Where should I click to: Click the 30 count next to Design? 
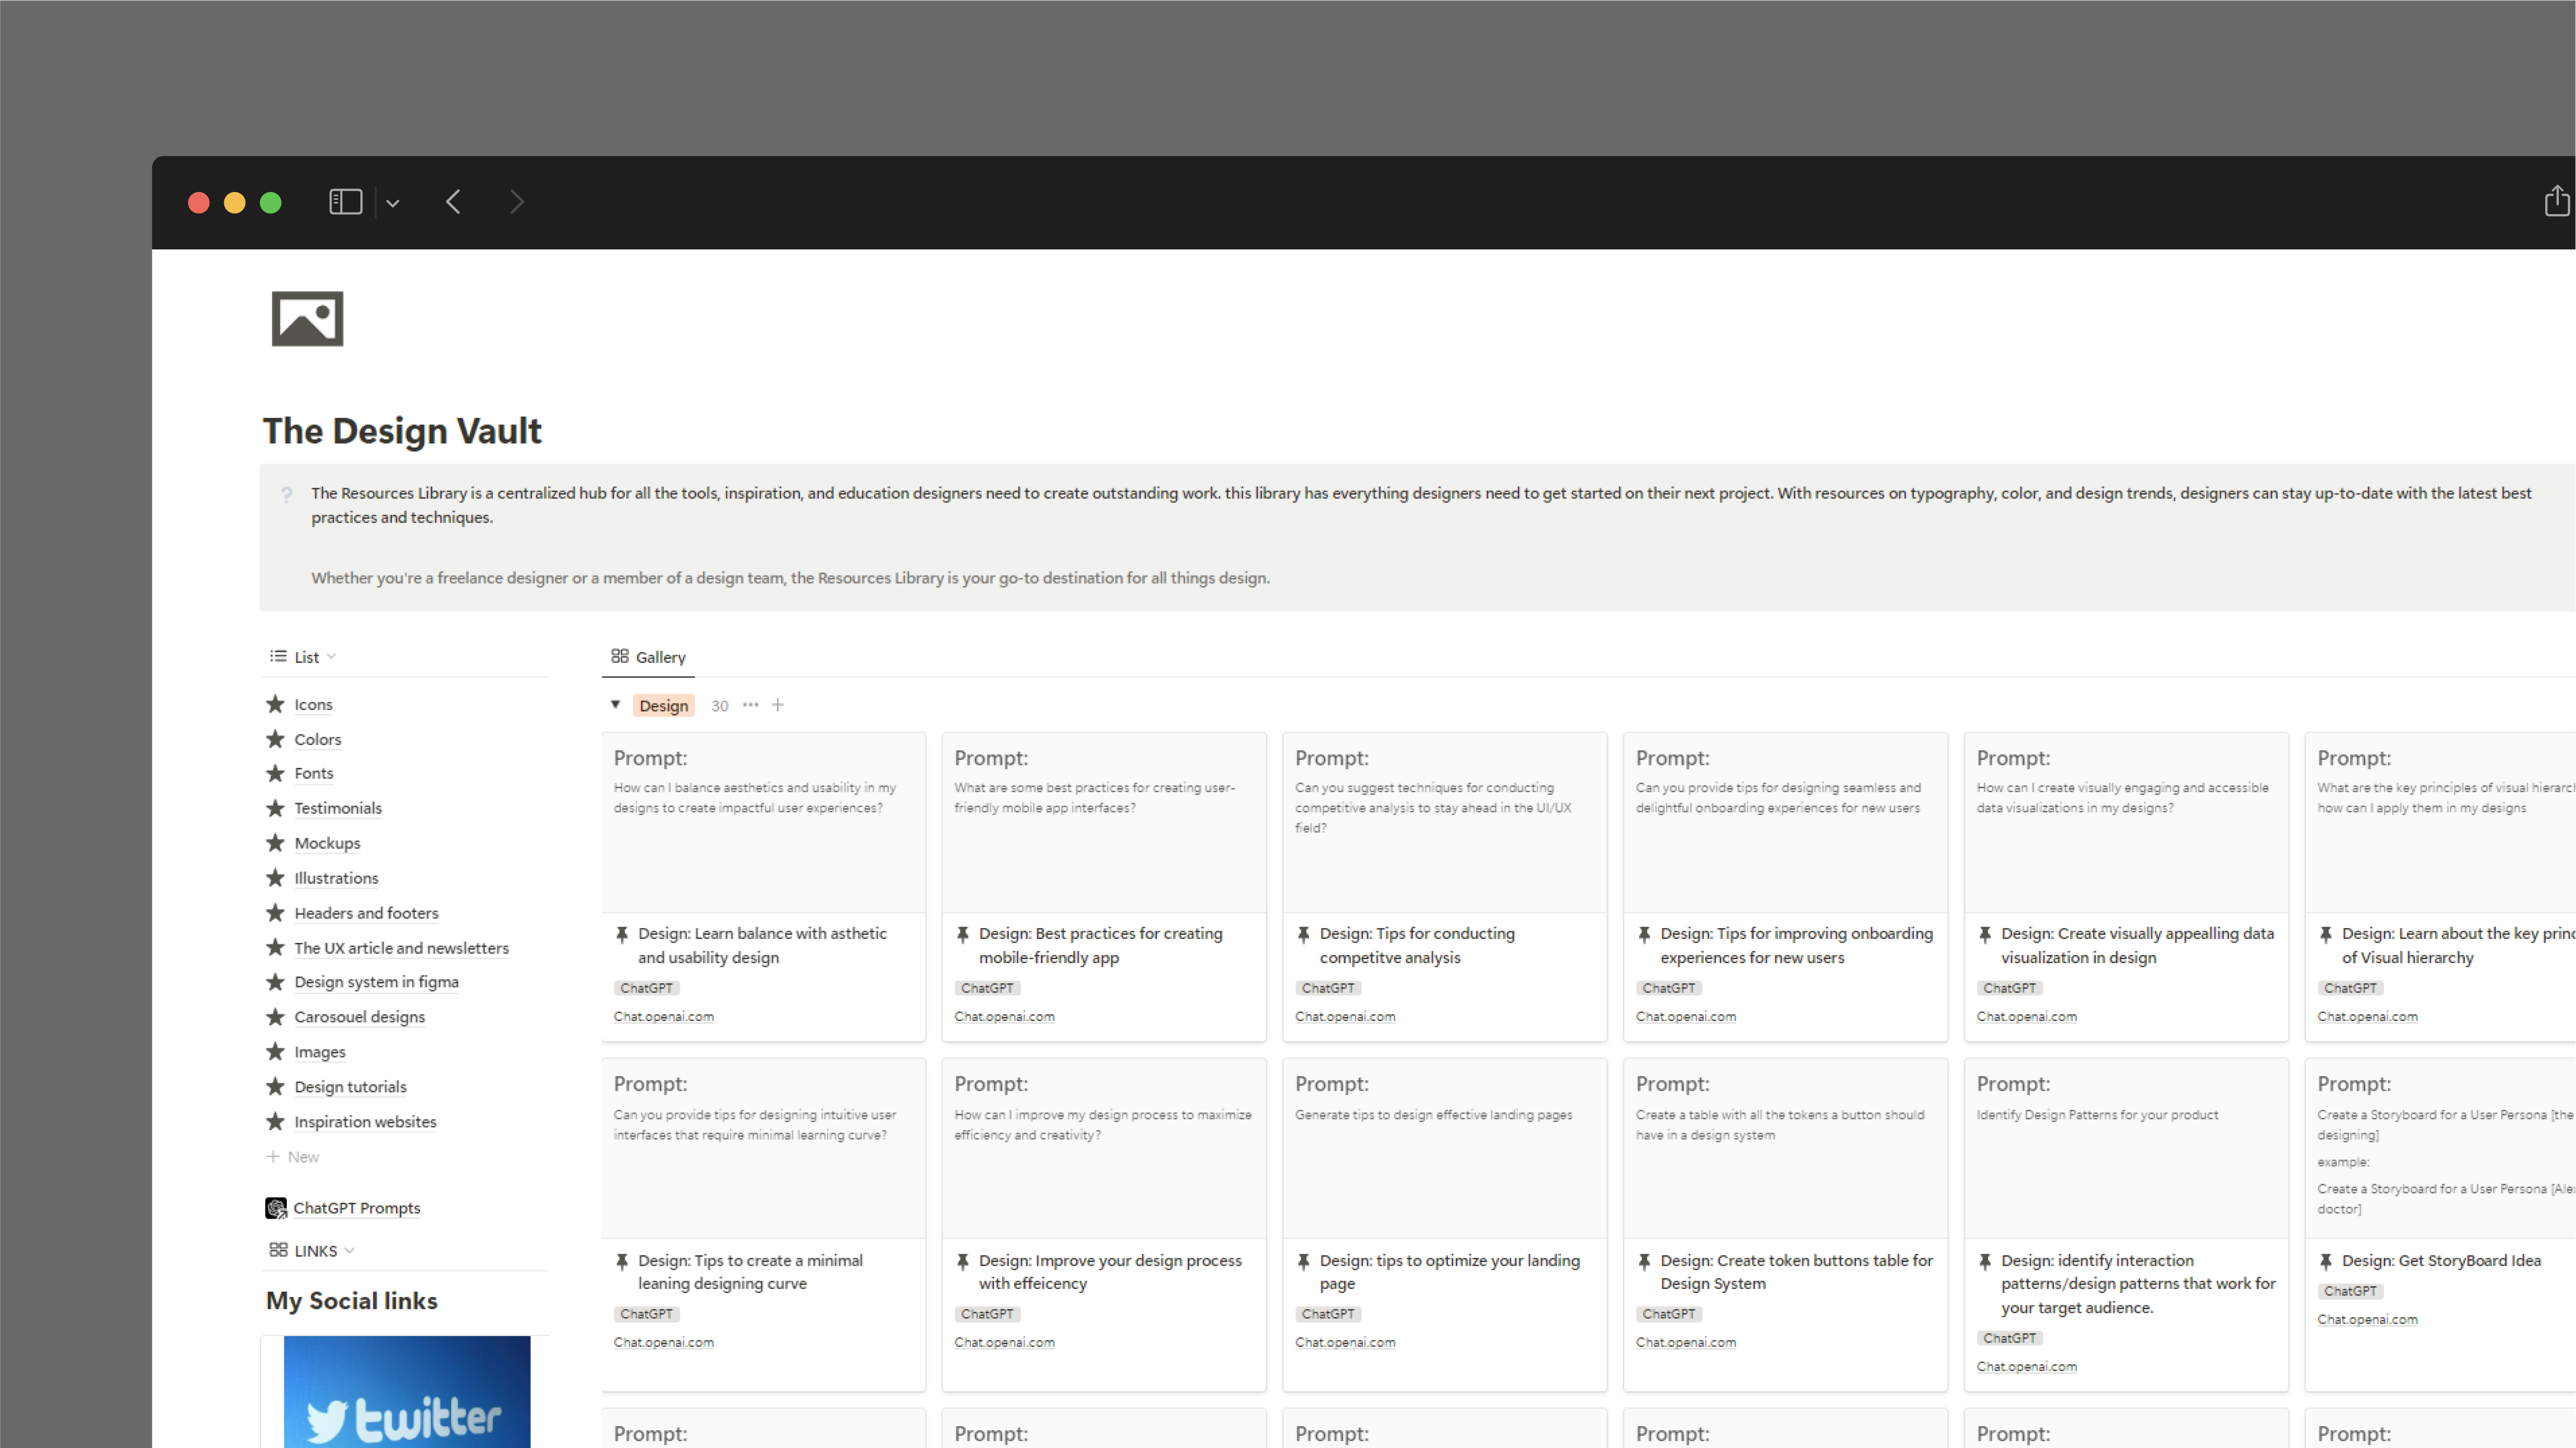pyautogui.click(x=719, y=706)
